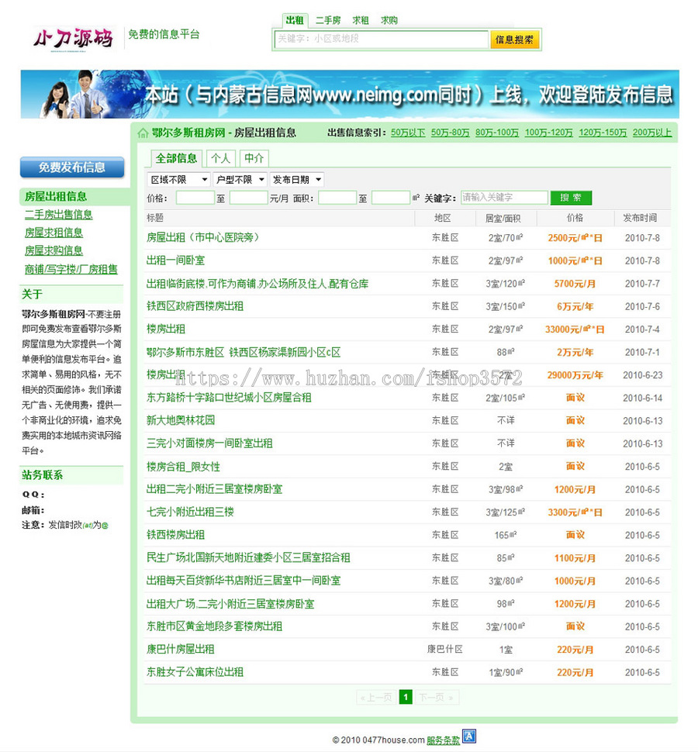
Task: Click the 50万以下 price index link
Action: [x=407, y=133]
